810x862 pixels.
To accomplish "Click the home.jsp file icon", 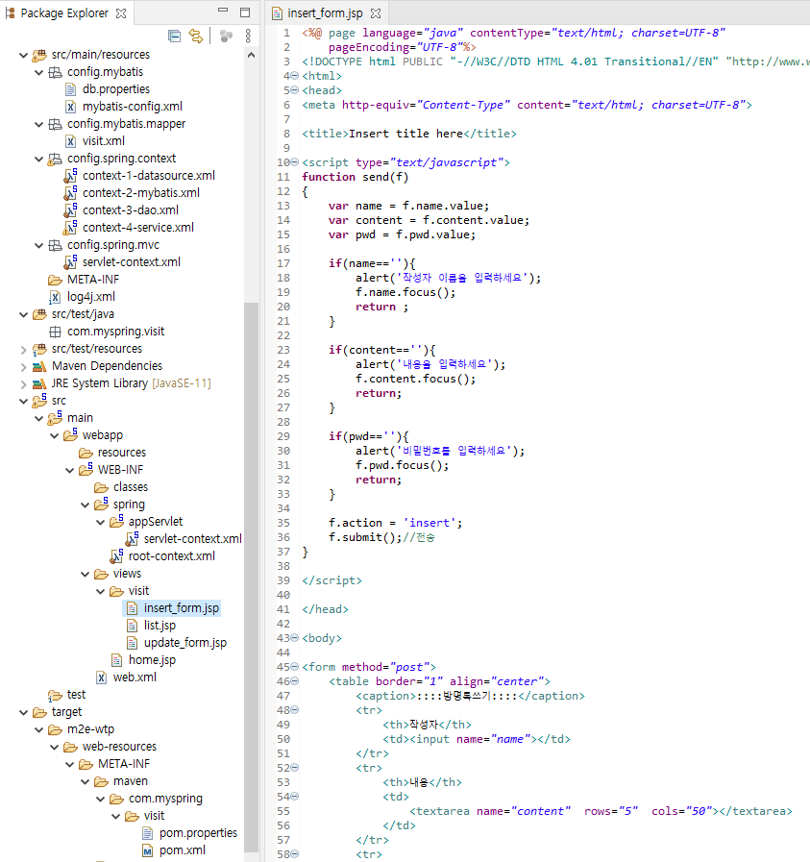I will [x=116, y=660].
